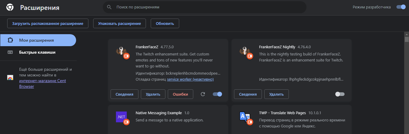Enable the FrankerFaceZ Nightly toggle
Viewport: 409px width, 134px height.
click(340, 94)
